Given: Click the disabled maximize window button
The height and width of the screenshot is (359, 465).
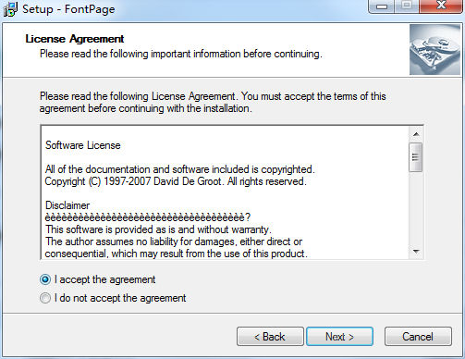Looking at the screenshot, I should coord(407,6).
